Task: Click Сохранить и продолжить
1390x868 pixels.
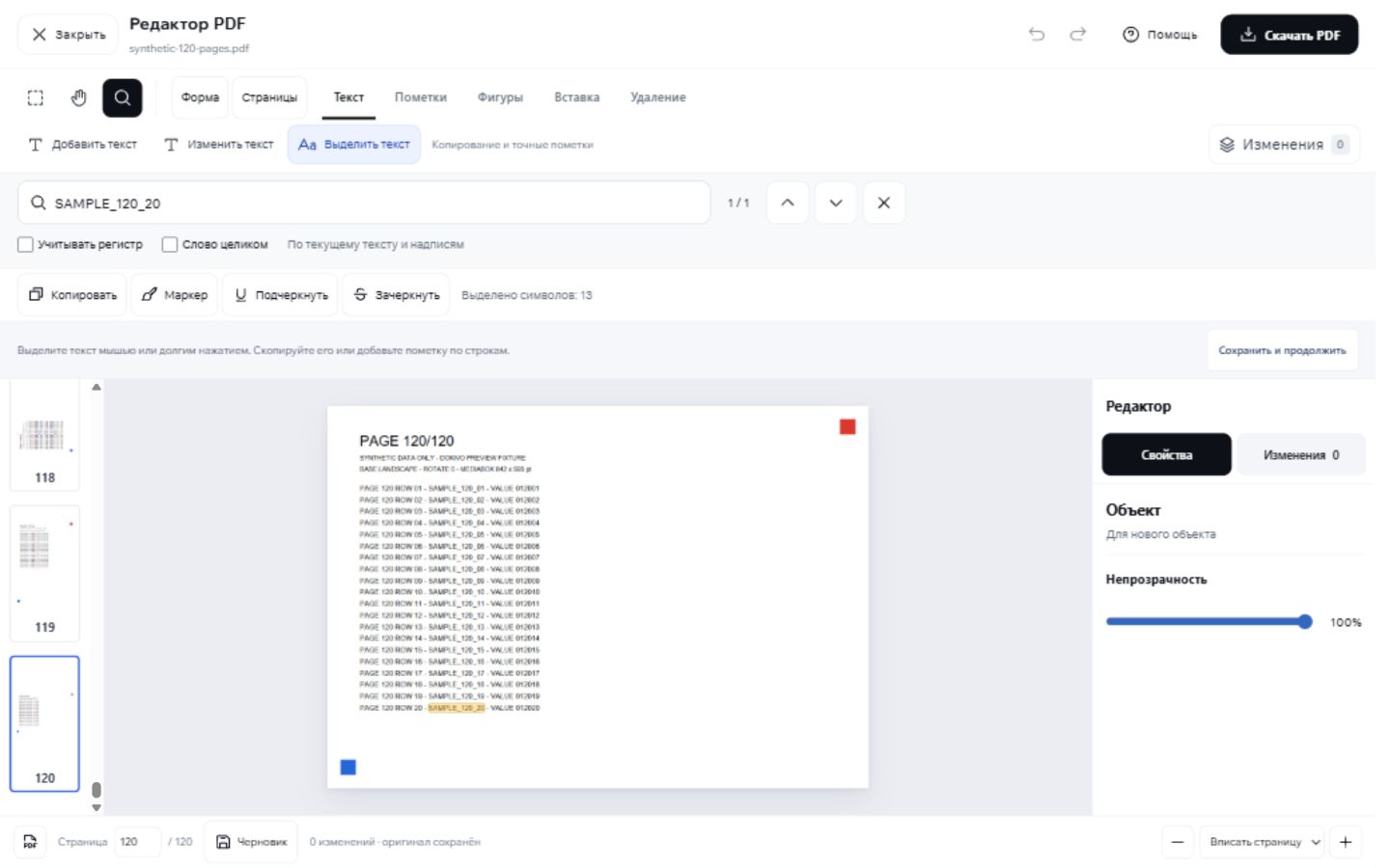Action: (x=1282, y=350)
